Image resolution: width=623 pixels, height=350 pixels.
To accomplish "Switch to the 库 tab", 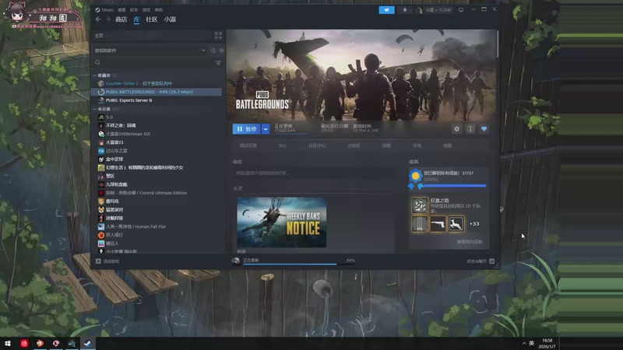I will tap(137, 19).
